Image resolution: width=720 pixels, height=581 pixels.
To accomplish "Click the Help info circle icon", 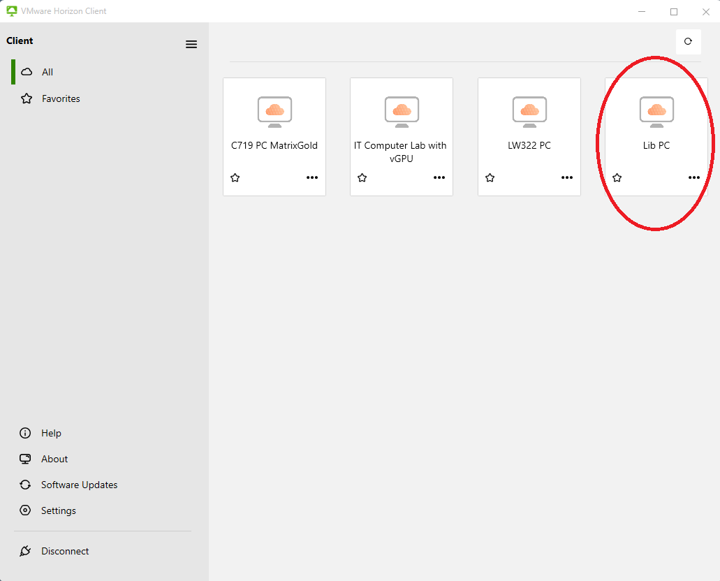I will [x=25, y=433].
